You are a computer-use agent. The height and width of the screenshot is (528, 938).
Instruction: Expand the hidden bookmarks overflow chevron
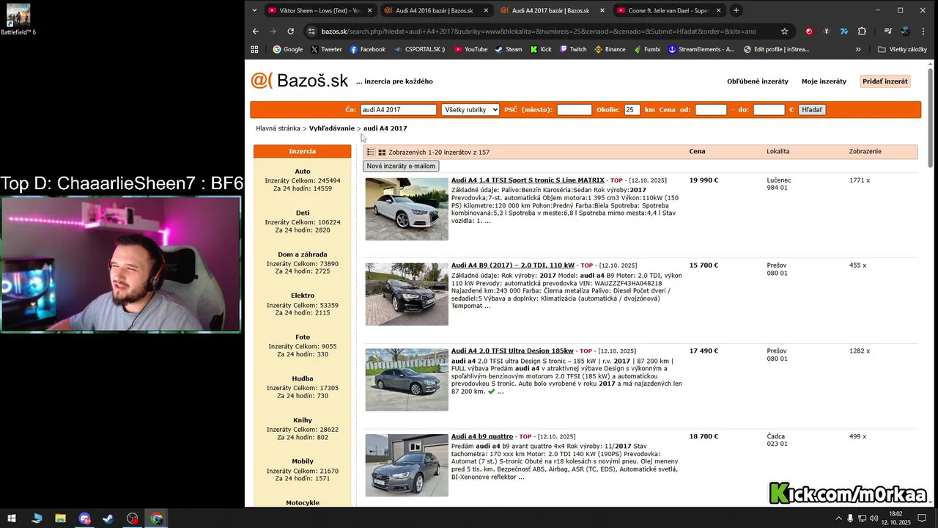pyautogui.click(x=858, y=49)
